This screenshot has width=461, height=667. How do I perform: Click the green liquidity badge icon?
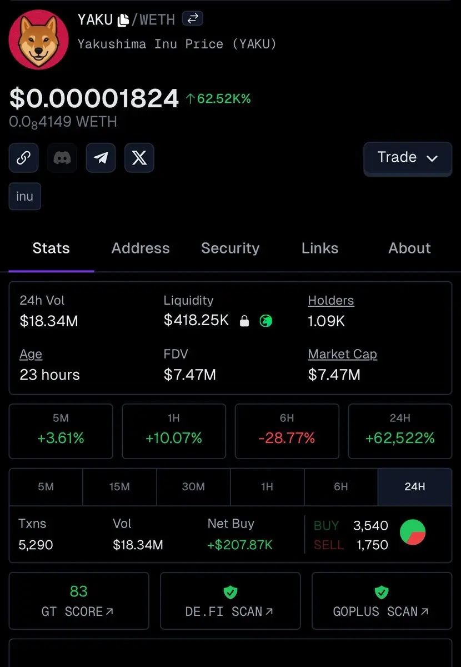click(265, 321)
